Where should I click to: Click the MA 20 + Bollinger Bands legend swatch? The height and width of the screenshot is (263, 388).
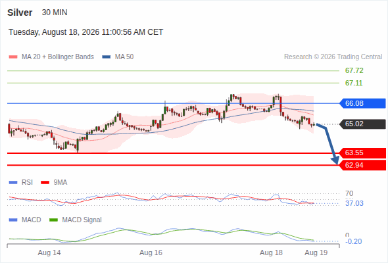(x=13, y=57)
